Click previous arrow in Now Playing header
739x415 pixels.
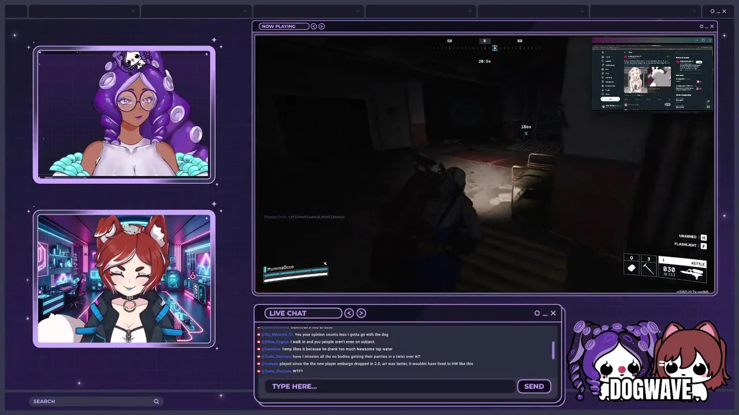tap(313, 26)
